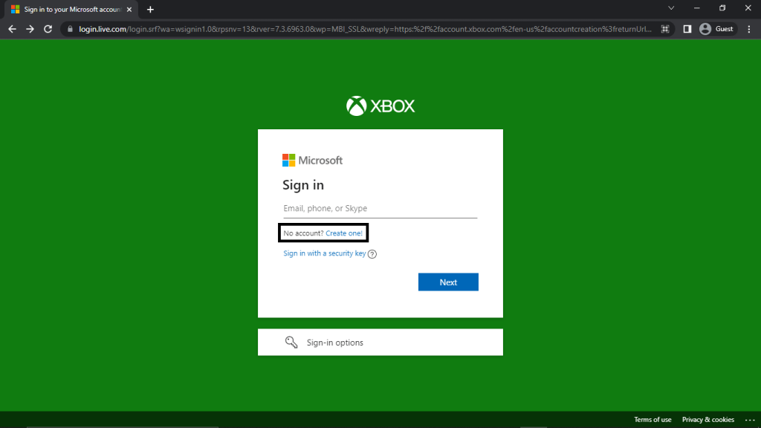Show security key help question icon
Screen dimensions: 761x428
[x=372, y=254]
